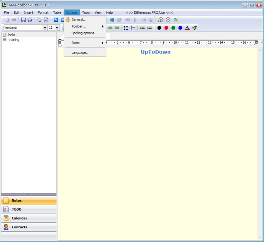Expand the Toolbar submenu
This screenshot has height=242, width=264.
coord(85,26)
